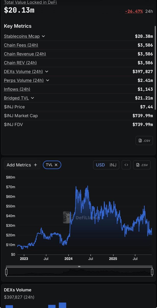Remove the TVL metric chip
The width and height of the screenshot is (157, 308).
(56, 165)
